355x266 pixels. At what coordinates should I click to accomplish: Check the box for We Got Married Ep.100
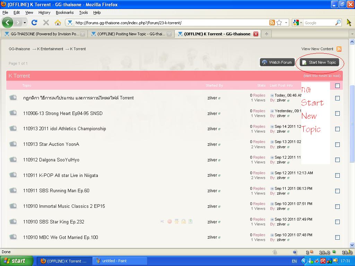337,238
